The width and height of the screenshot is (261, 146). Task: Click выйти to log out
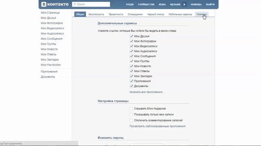210,4
